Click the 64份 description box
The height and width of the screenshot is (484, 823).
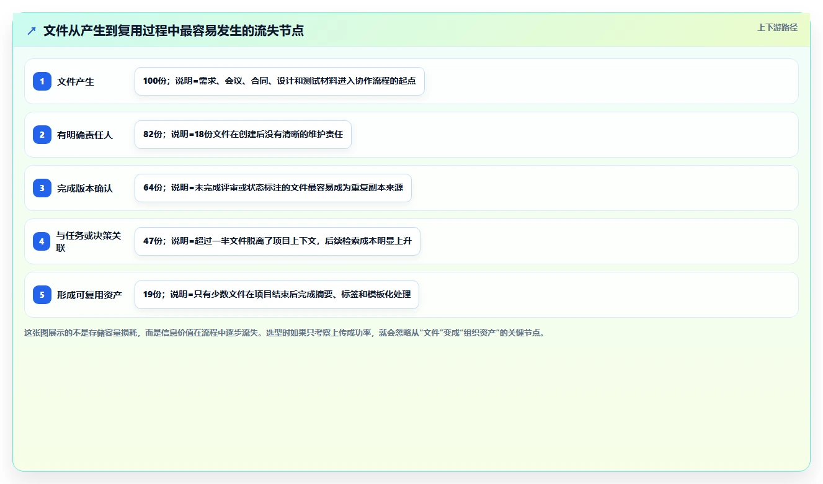tap(273, 188)
